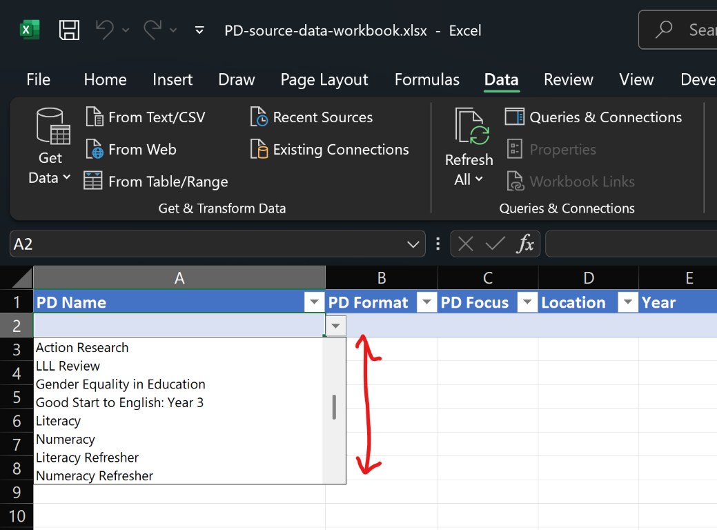This screenshot has width=717, height=530.
Task: Open Recent Sources
Action: [312, 117]
